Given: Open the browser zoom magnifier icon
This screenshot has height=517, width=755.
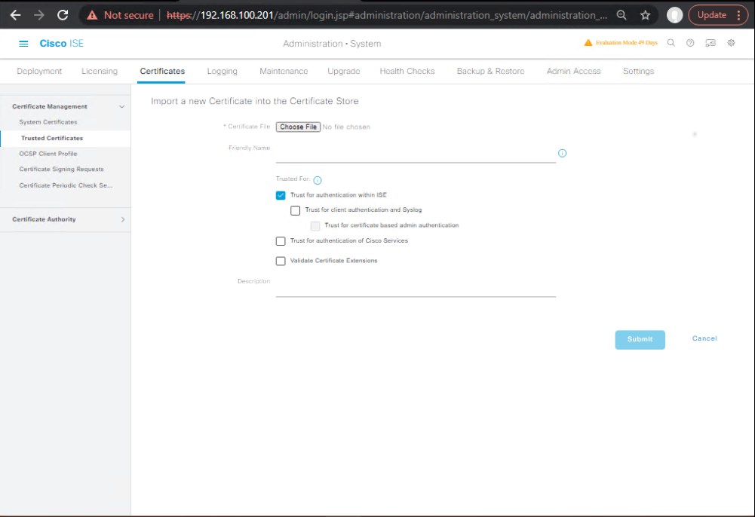Looking at the screenshot, I should pyautogui.click(x=621, y=15).
